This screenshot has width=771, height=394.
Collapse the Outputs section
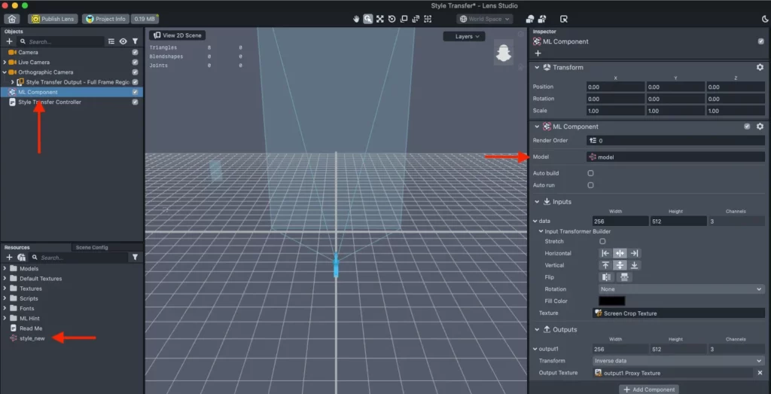pos(537,329)
